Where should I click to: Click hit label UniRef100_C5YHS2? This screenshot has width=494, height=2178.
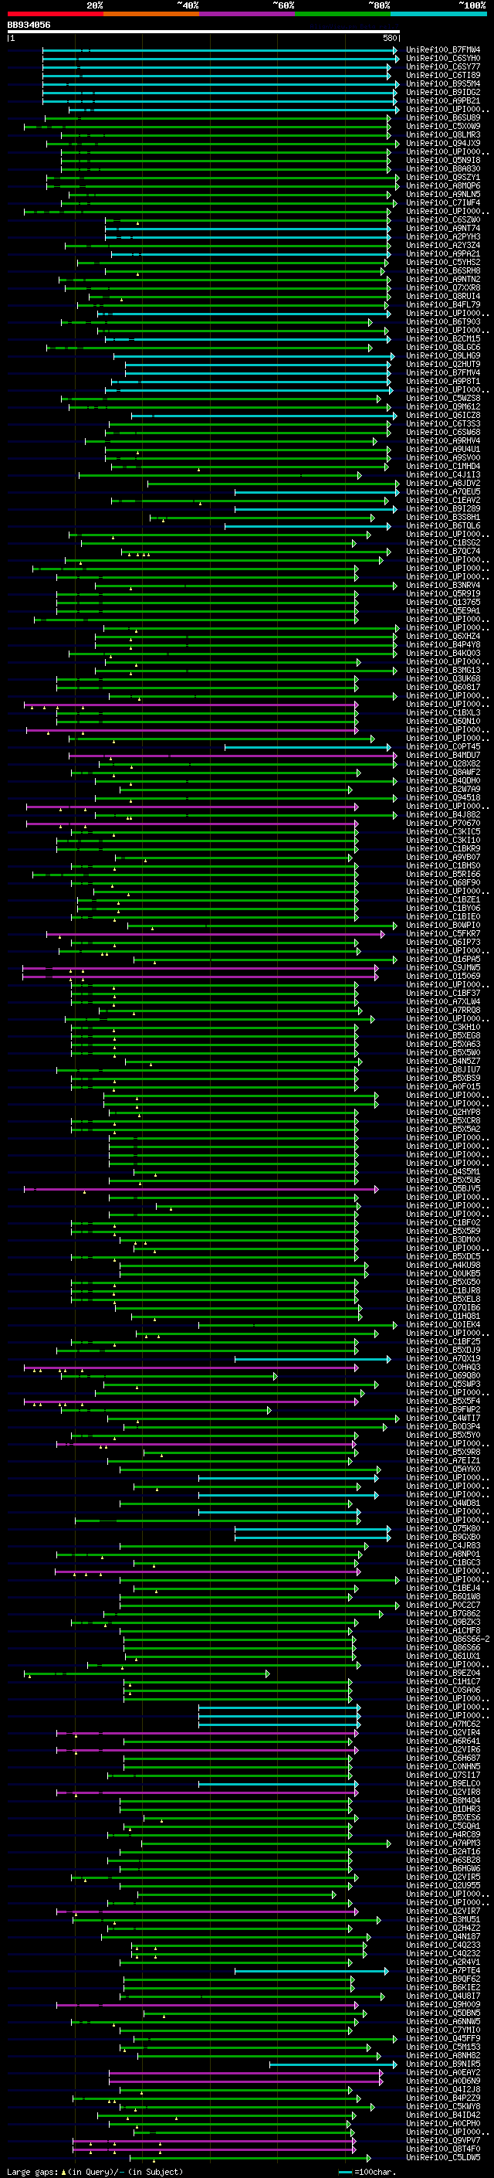[443, 262]
